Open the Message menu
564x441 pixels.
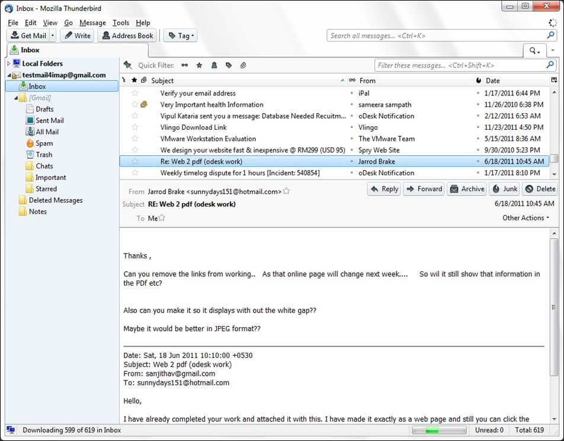(x=92, y=23)
